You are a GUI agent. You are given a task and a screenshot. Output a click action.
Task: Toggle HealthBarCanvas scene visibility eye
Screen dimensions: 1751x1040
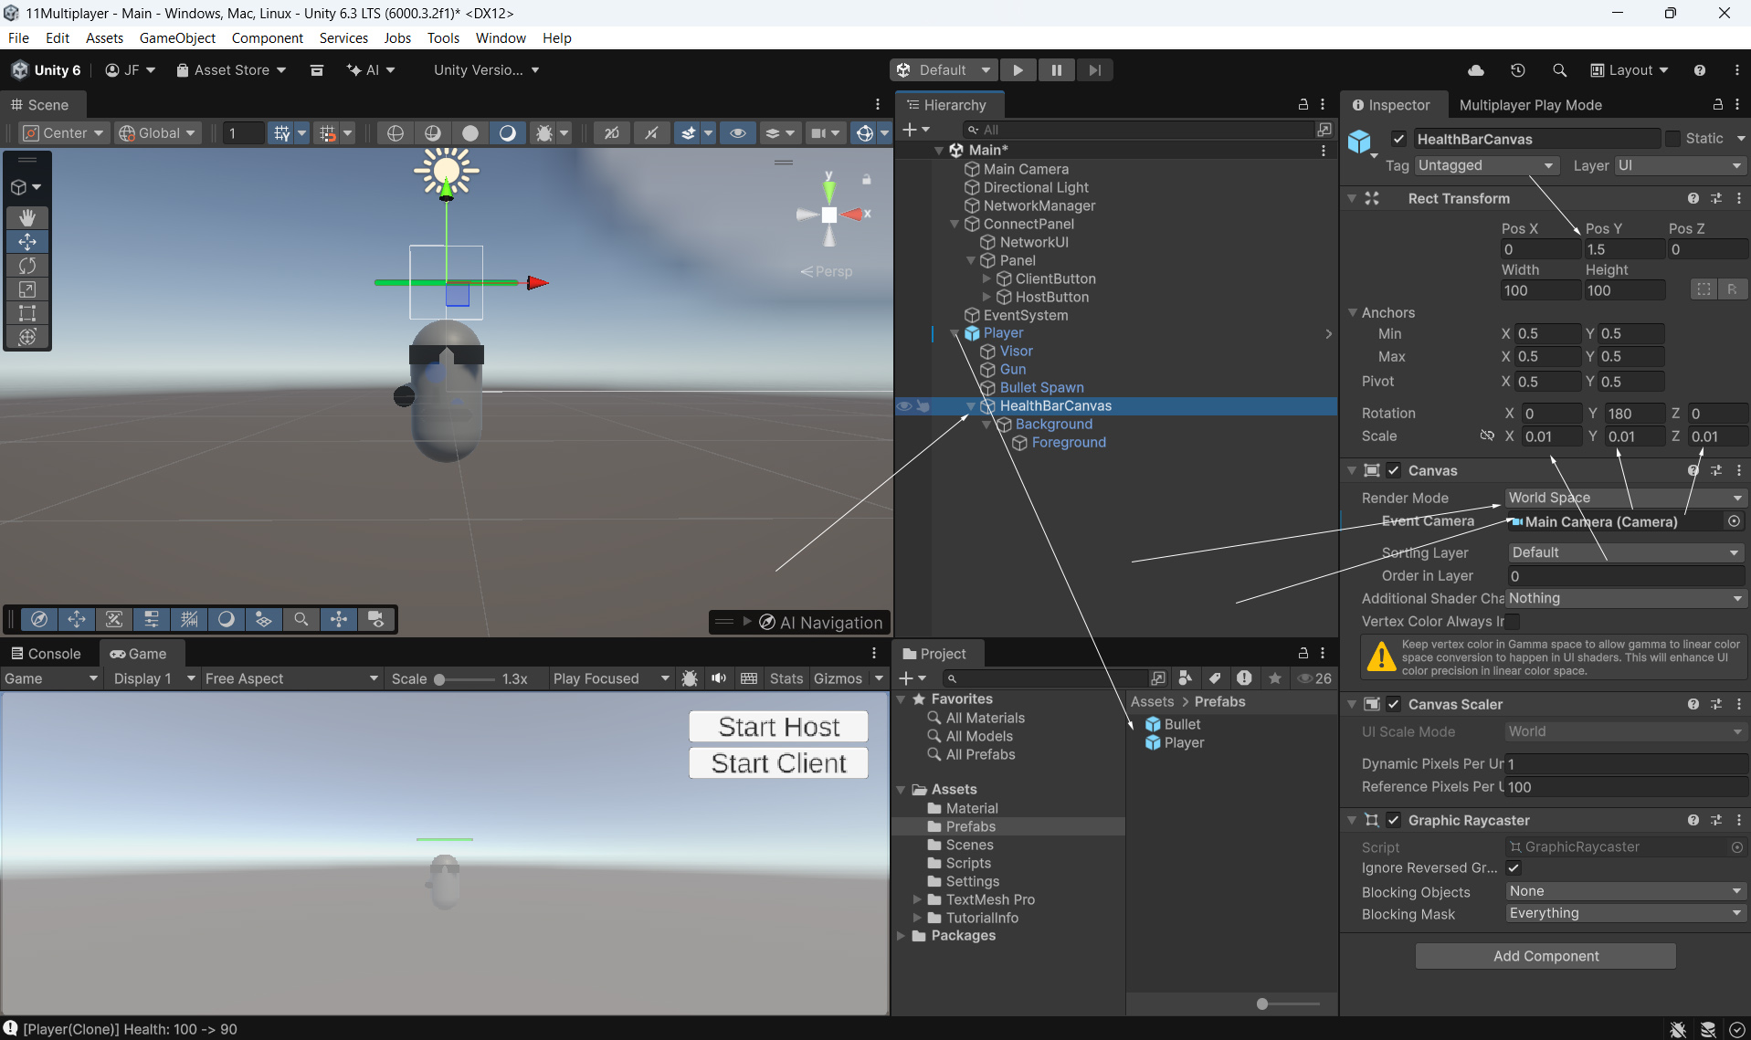click(903, 406)
